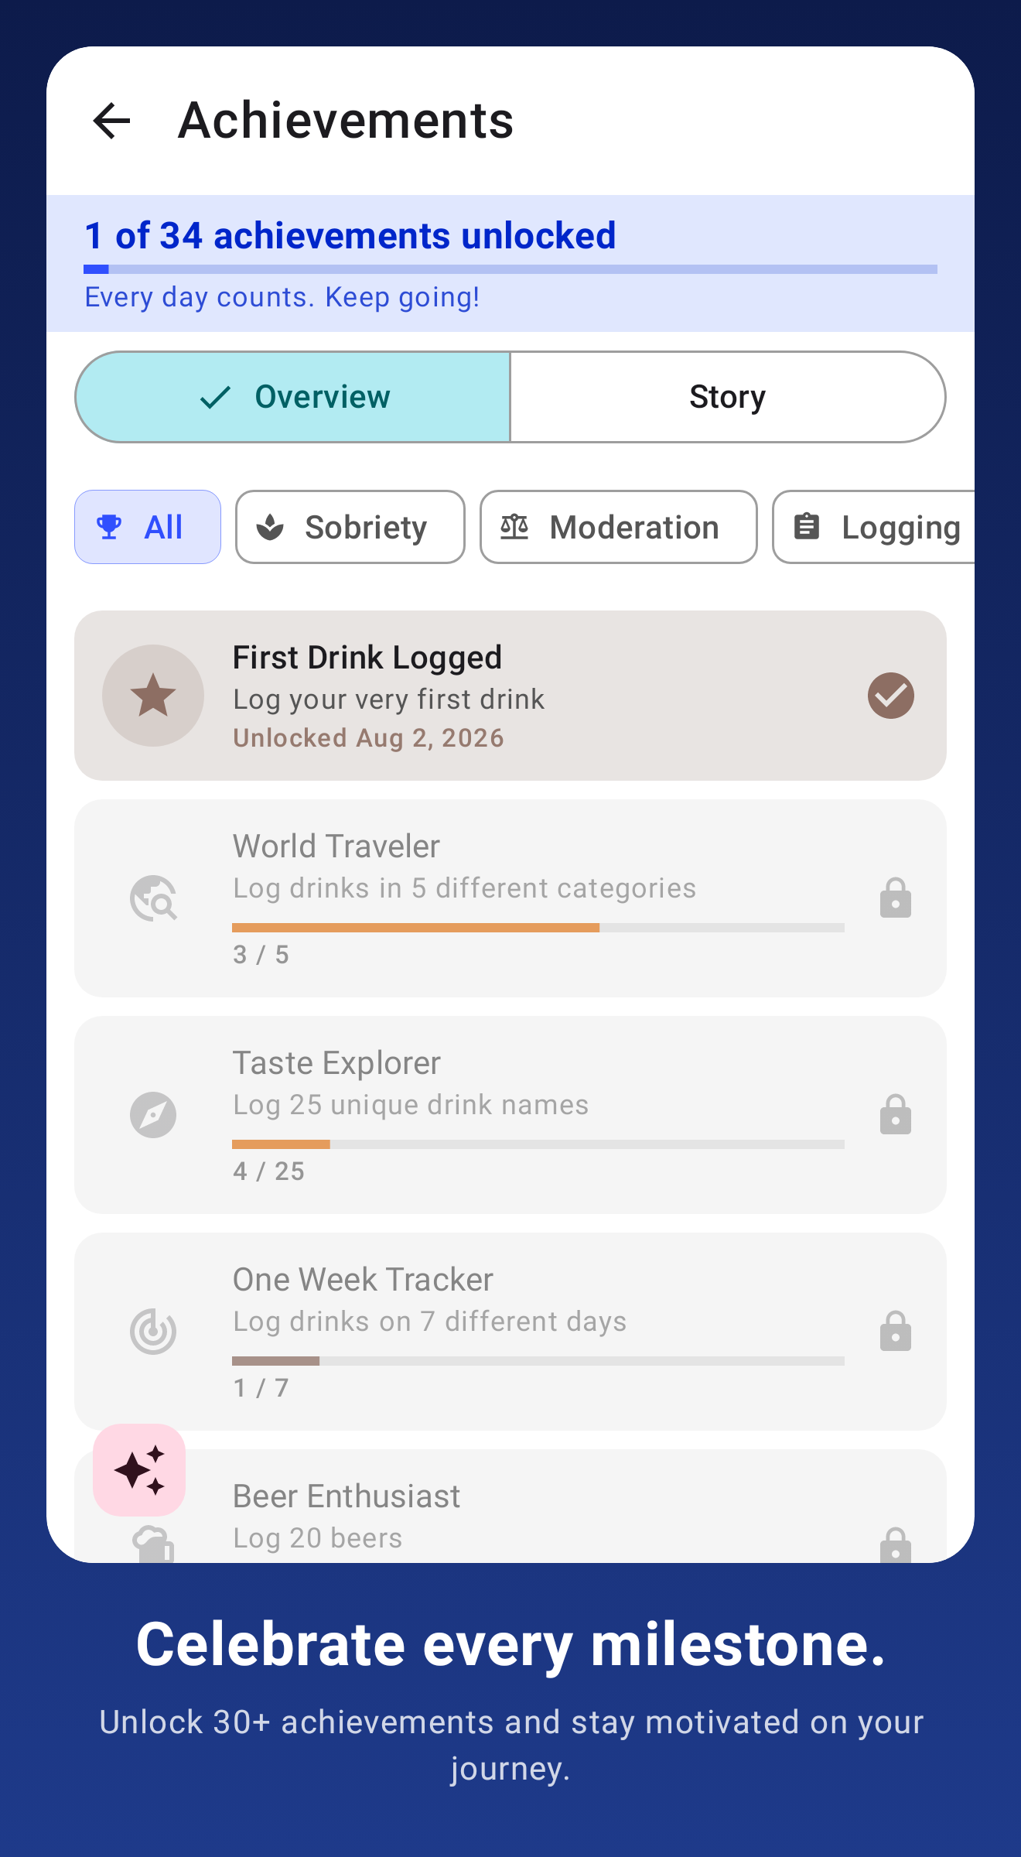This screenshot has height=1857, width=1021.
Task: Tap the star badge on First Drink Logged
Action: click(153, 695)
